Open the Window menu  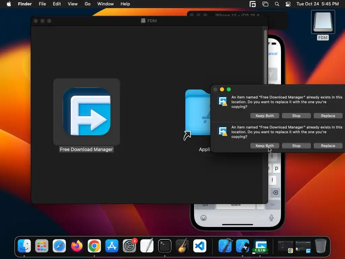tap(105, 4)
